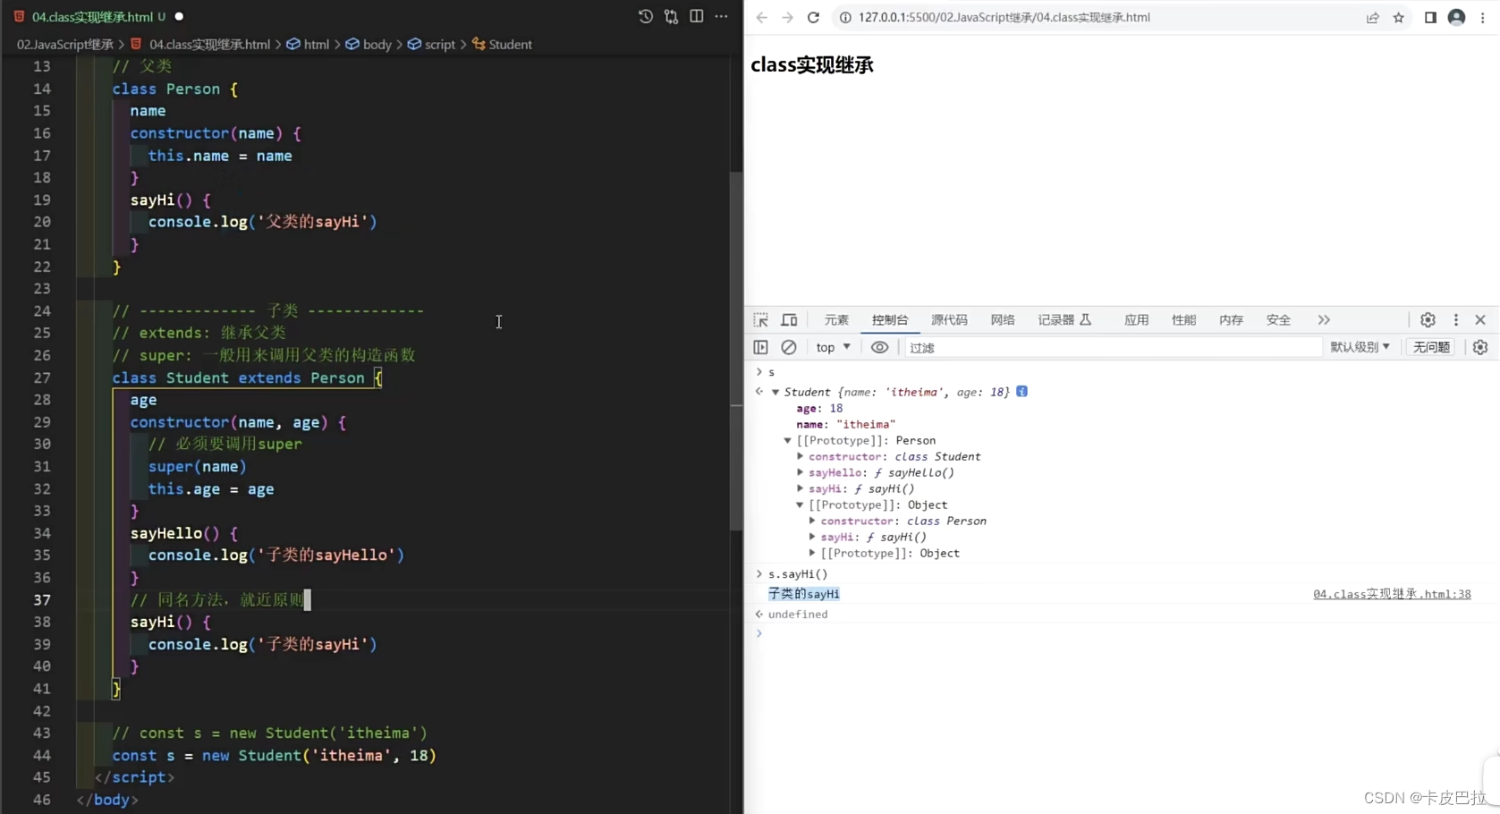Collapse the nested [[Prototype]]: Object node
Image resolution: width=1500 pixels, height=814 pixels.
pos(800,505)
